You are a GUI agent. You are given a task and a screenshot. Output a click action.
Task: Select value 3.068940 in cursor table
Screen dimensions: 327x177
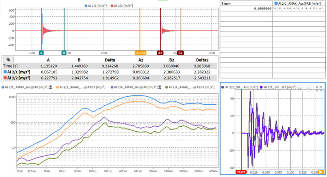[x=171, y=66]
